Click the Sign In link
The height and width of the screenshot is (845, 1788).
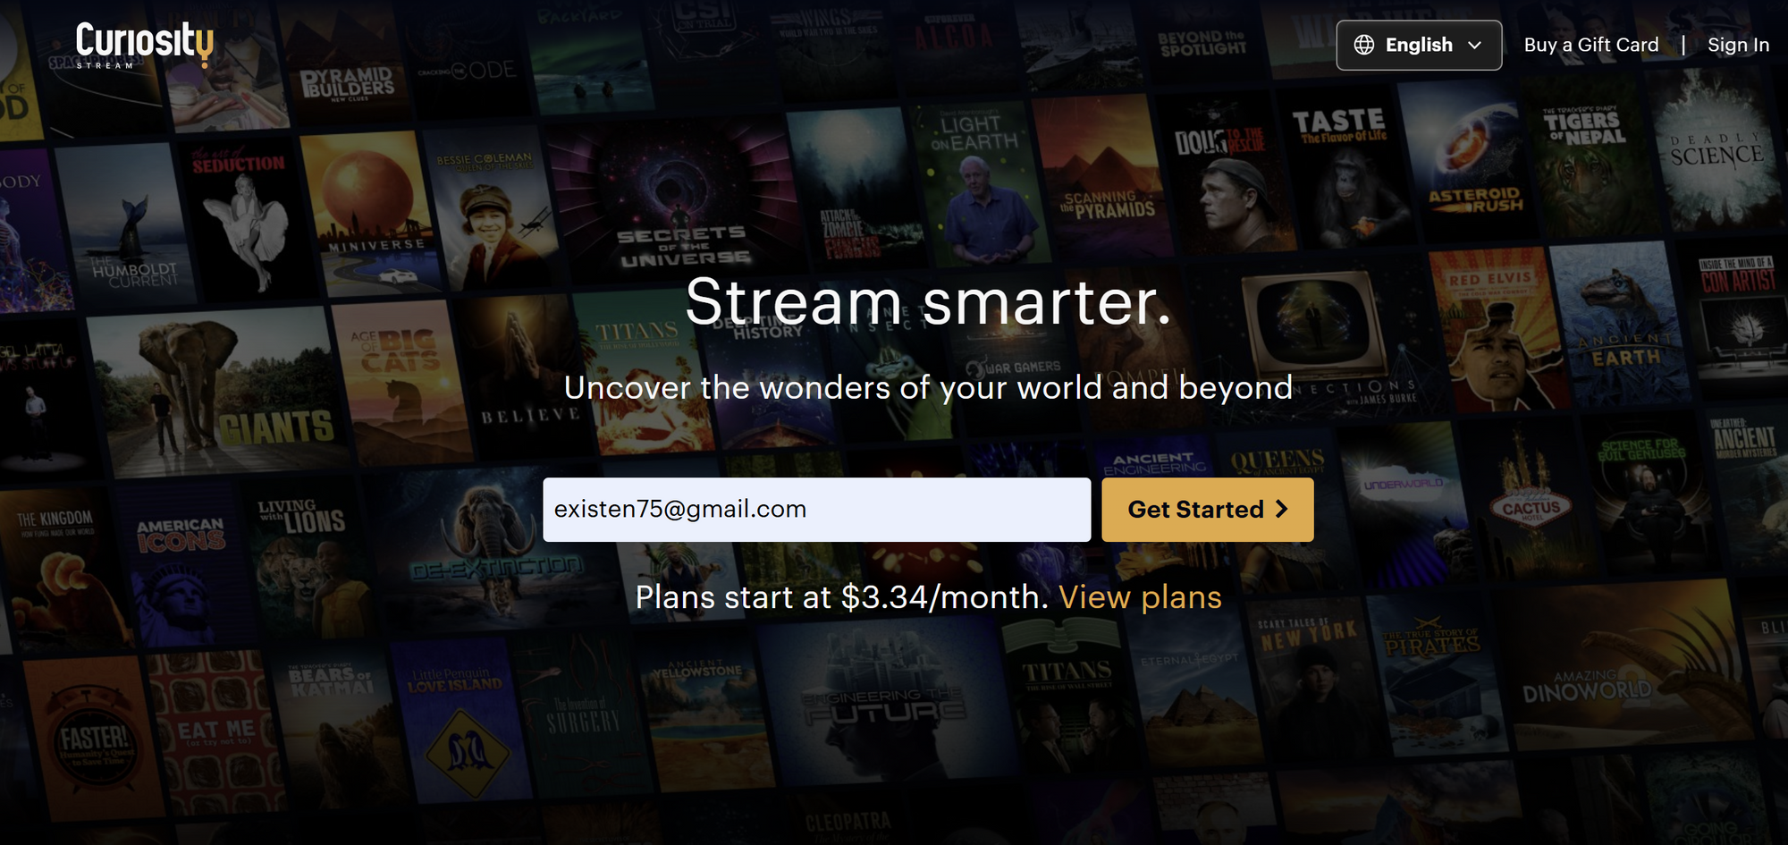pos(1737,46)
